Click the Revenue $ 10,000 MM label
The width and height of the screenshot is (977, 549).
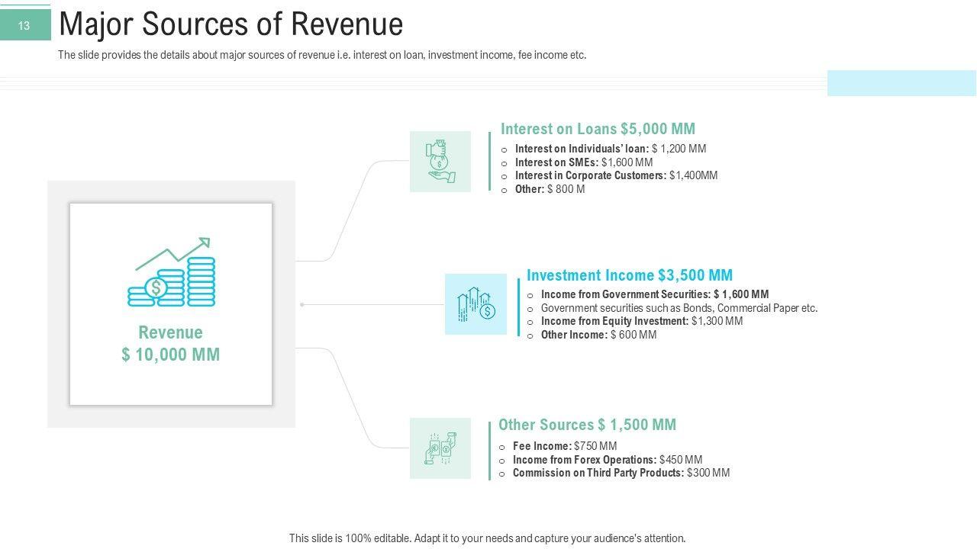(x=171, y=343)
